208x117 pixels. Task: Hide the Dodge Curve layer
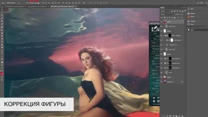tap(162, 45)
